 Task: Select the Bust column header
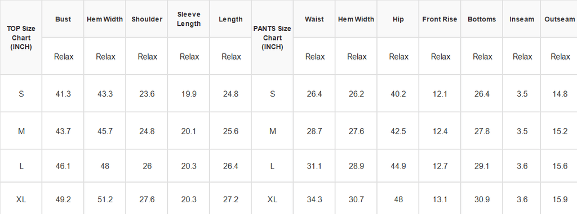coord(63,19)
